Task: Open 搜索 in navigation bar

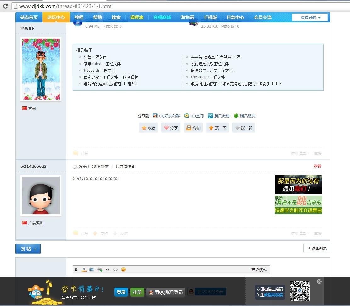Action: (x=116, y=17)
